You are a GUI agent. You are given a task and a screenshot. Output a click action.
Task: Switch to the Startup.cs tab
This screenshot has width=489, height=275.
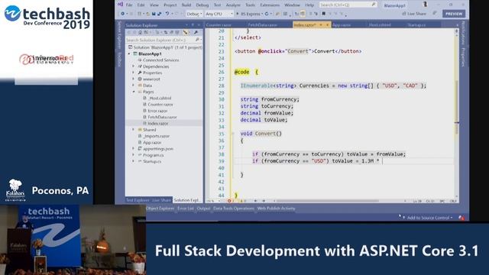[416, 25]
